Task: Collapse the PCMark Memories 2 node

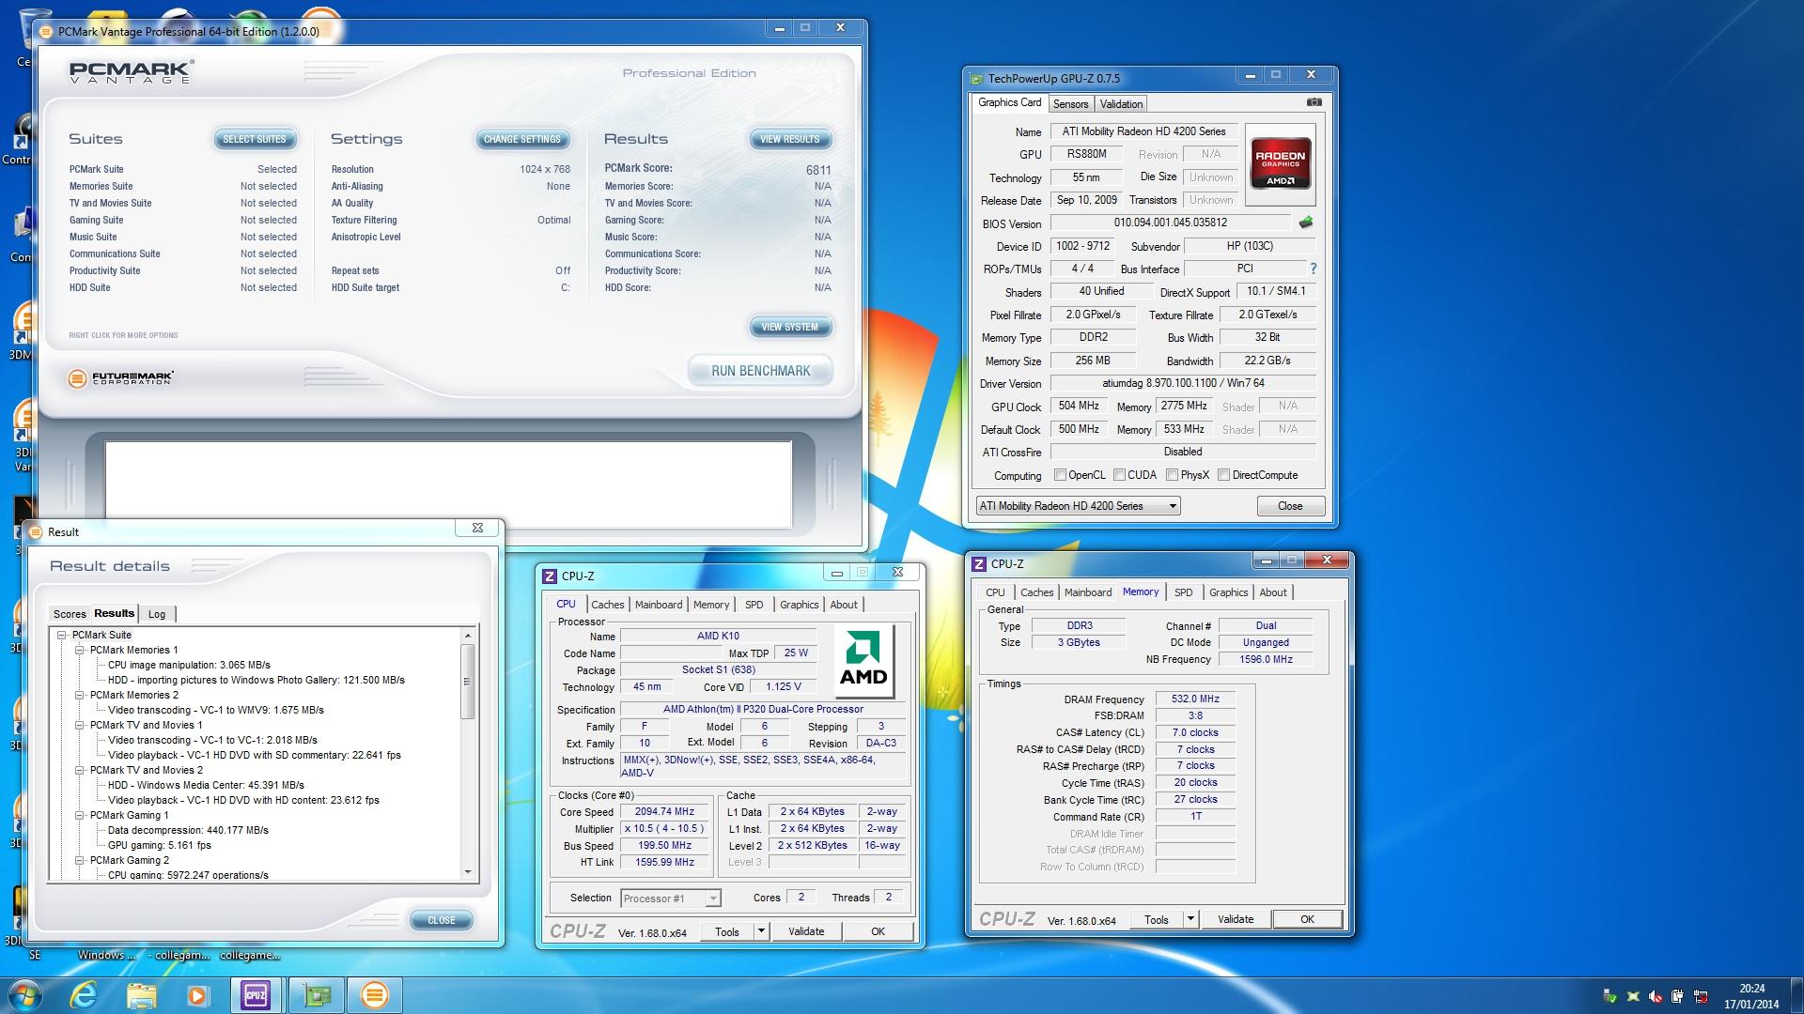Action: point(80,696)
